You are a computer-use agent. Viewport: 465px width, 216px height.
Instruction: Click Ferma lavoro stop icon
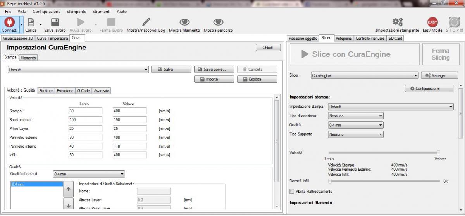tap(111, 22)
